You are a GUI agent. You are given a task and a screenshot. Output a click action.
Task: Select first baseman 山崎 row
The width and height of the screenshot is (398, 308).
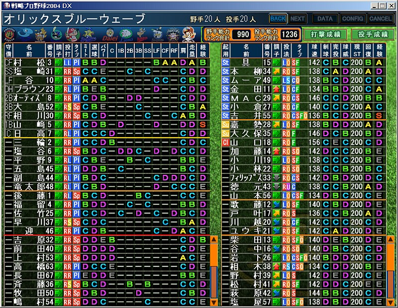(106, 125)
